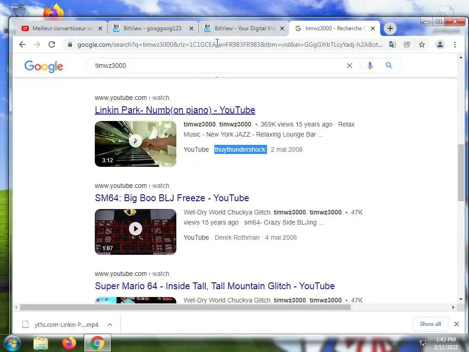The width and height of the screenshot is (469, 352).
Task: Open the translate page icon
Action: pos(392,44)
